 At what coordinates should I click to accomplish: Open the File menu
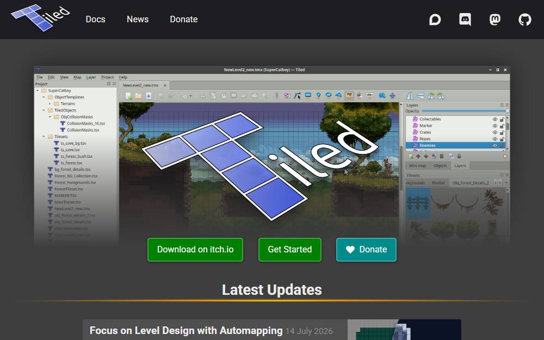tap(40, 77)
